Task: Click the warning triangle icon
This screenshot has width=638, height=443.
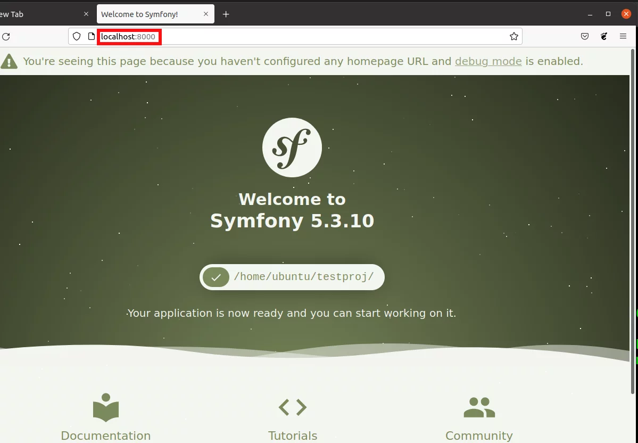Action: [x=9, y=61]
